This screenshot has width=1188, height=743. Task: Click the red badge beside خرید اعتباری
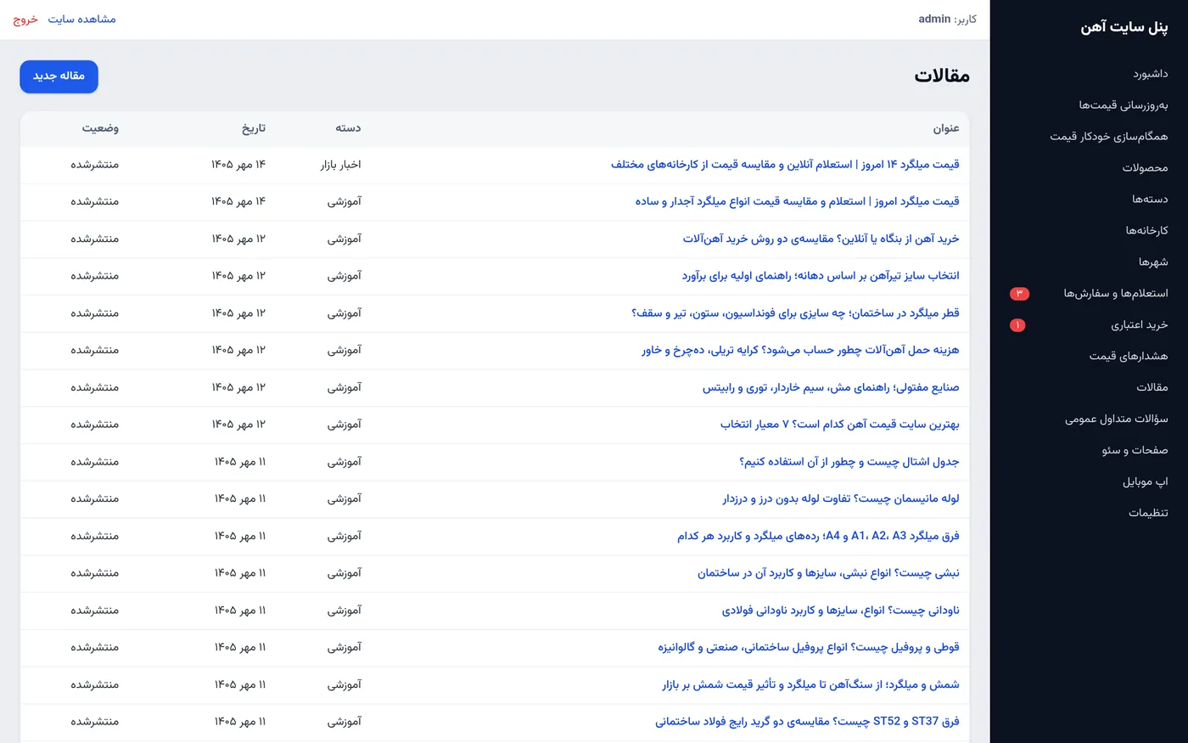(1017, 325)
